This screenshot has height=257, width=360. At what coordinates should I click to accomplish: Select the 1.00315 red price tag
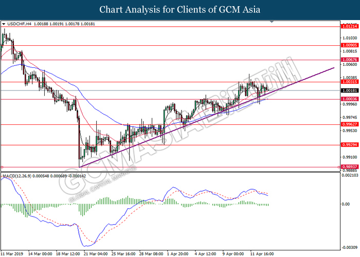(348, 82)
